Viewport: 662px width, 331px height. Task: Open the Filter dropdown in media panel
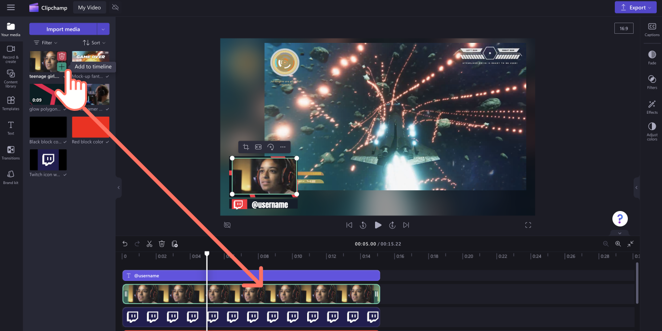(45, 43)
